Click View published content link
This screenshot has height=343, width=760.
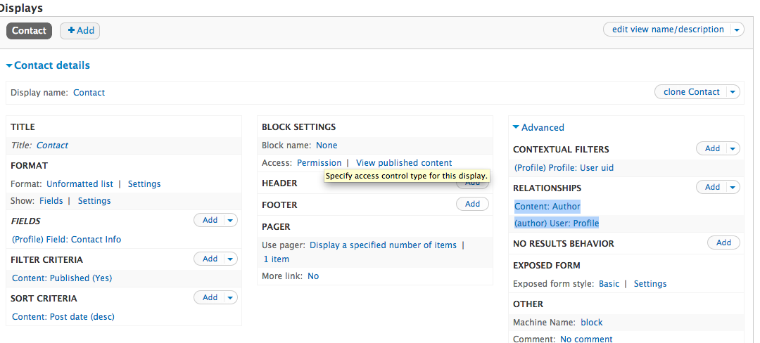(x=404, y=163)
